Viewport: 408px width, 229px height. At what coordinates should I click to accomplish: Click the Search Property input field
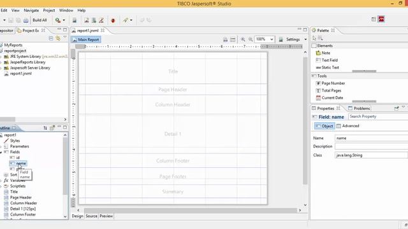378,116
